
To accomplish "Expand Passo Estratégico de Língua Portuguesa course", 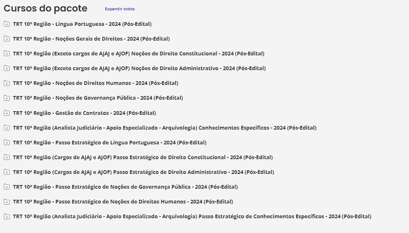I will click(x=110, y=143).
